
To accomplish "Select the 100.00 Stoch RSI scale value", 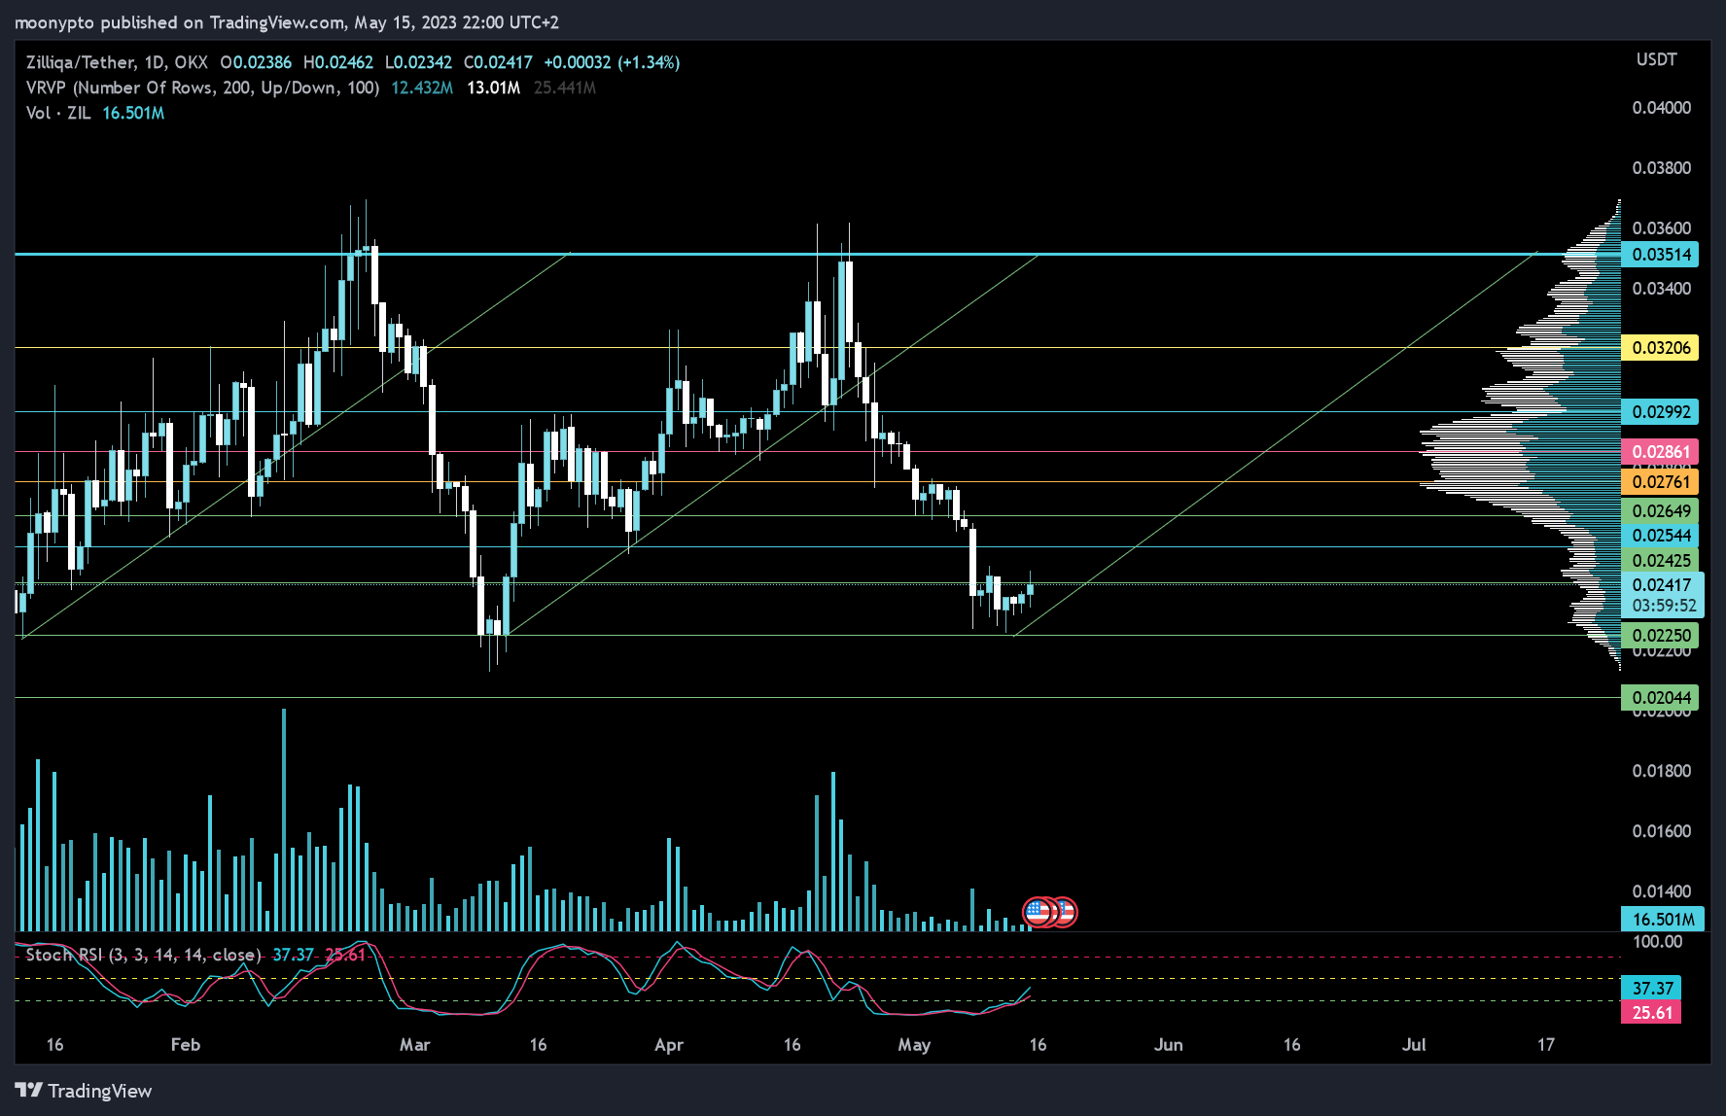I will tap(1657, 942).
